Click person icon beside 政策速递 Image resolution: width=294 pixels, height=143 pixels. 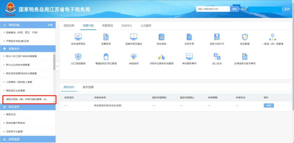[5, 139]
